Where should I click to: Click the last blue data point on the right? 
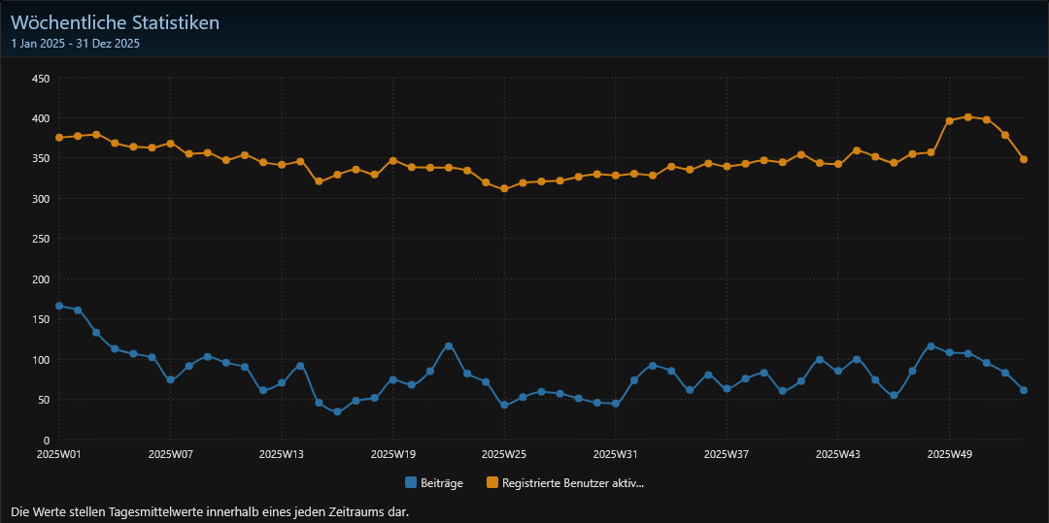pos(1024,390)
